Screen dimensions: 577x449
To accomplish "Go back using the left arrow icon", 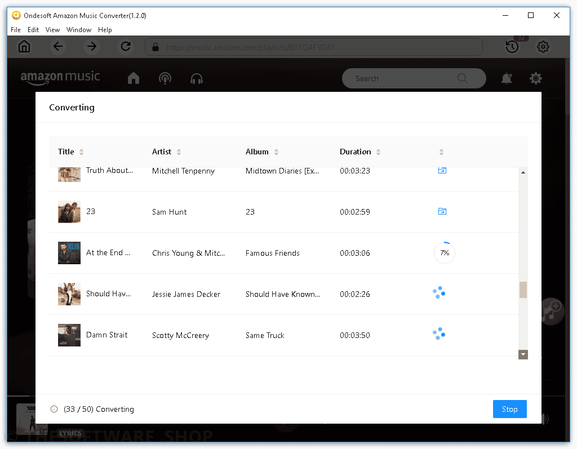I will [x=58, y=46].
